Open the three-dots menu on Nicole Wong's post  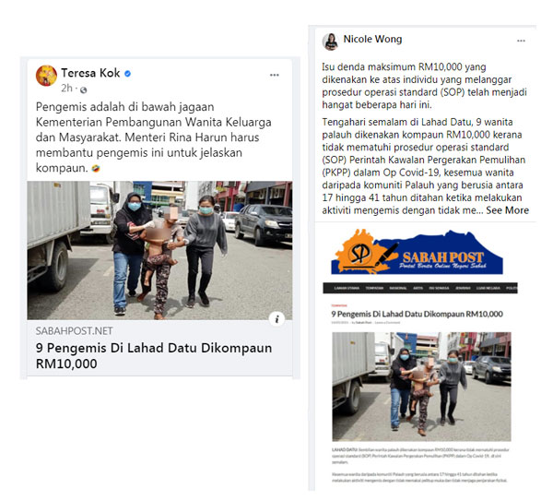521,41
